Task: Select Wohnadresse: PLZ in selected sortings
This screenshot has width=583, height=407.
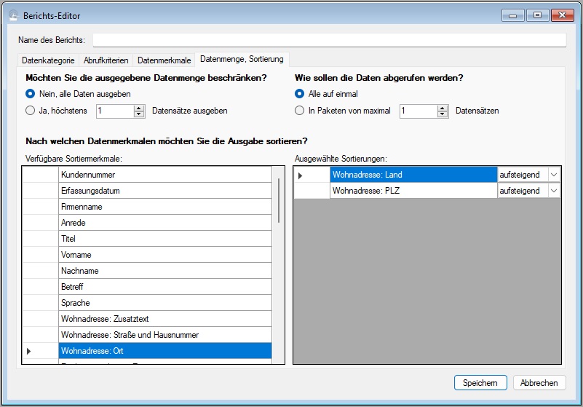Action: [412, 191]
